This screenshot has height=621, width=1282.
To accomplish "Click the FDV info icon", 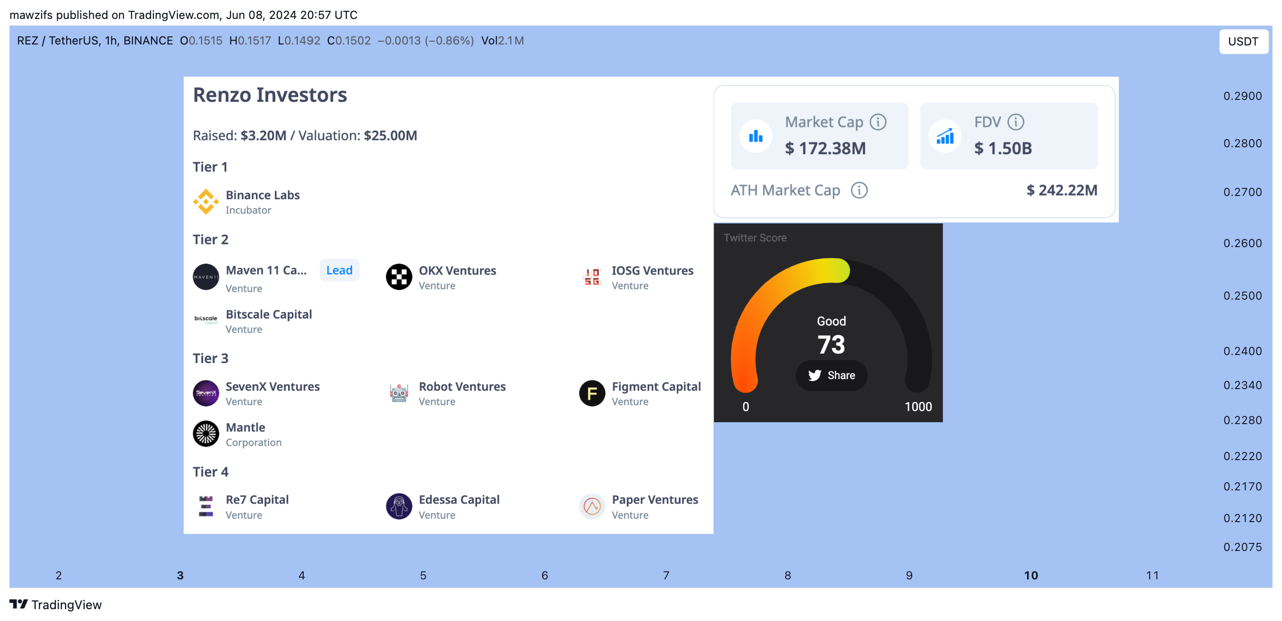I will tap(1015, 122).
